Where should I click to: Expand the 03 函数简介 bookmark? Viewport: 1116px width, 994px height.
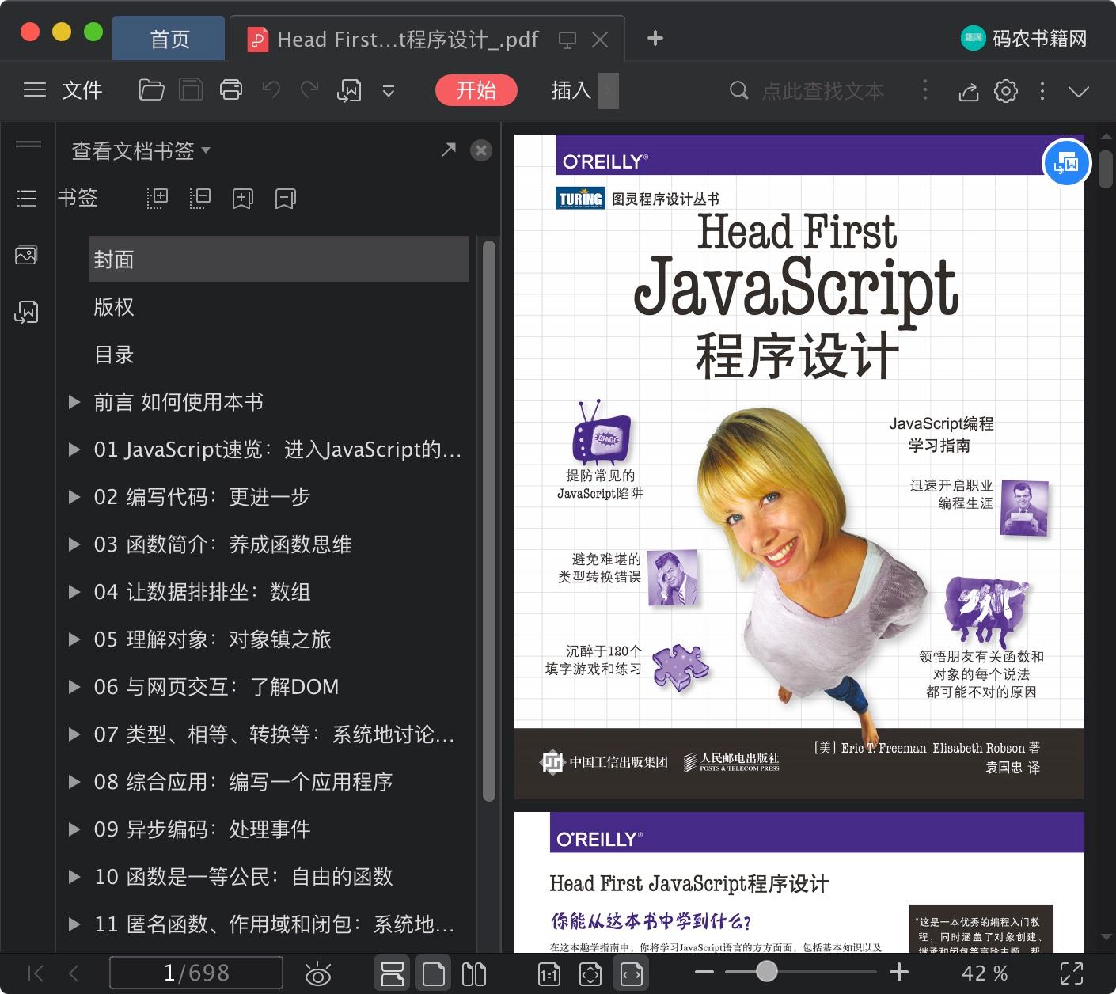(74, 544)
